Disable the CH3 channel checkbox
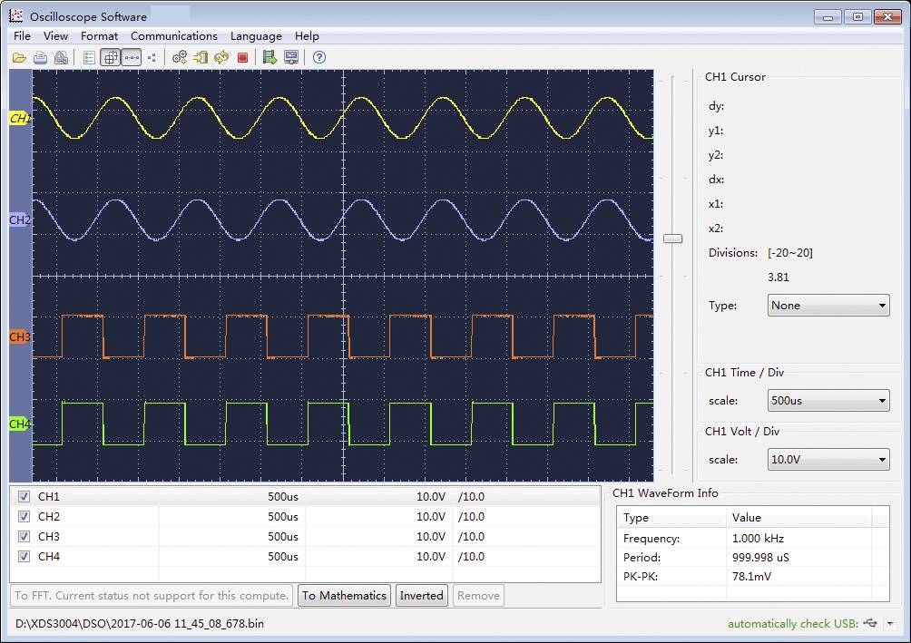 click(x=23, y=536)
